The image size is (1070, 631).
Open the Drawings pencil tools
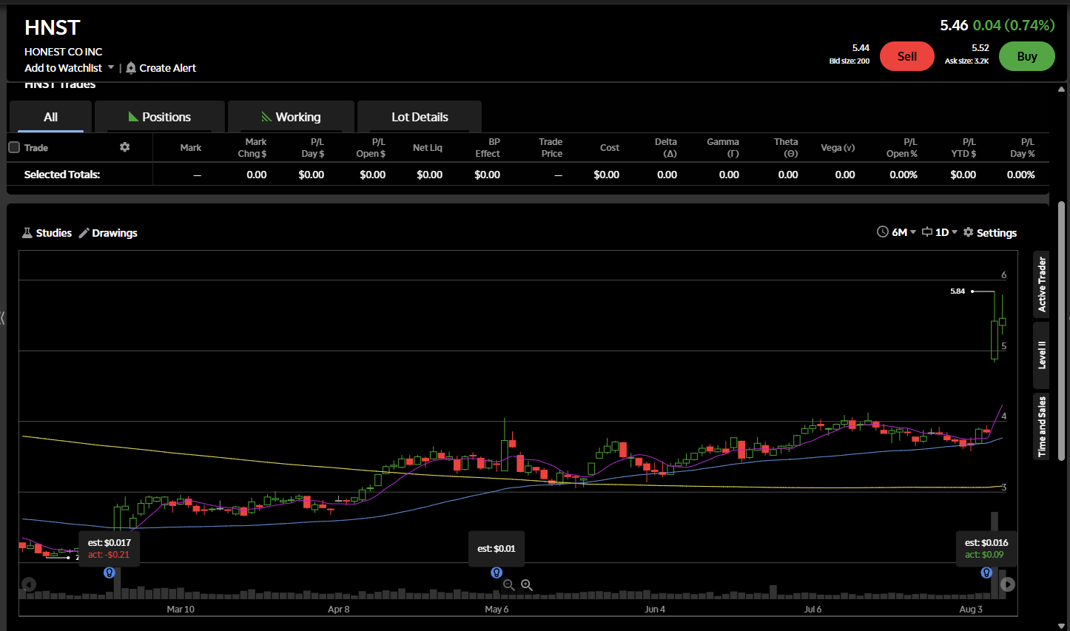108,233
